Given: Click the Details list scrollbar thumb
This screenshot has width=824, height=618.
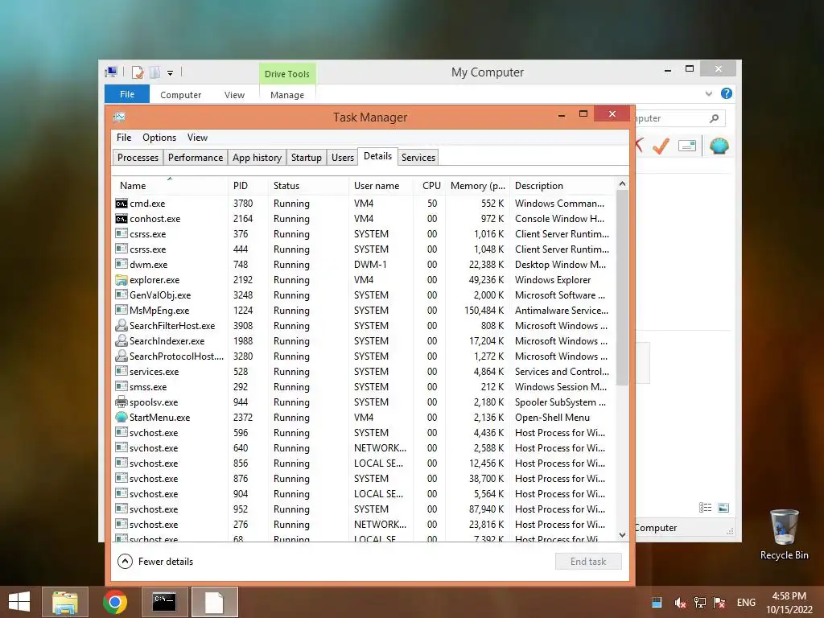Looking at the screenshot, I should 622,287.
